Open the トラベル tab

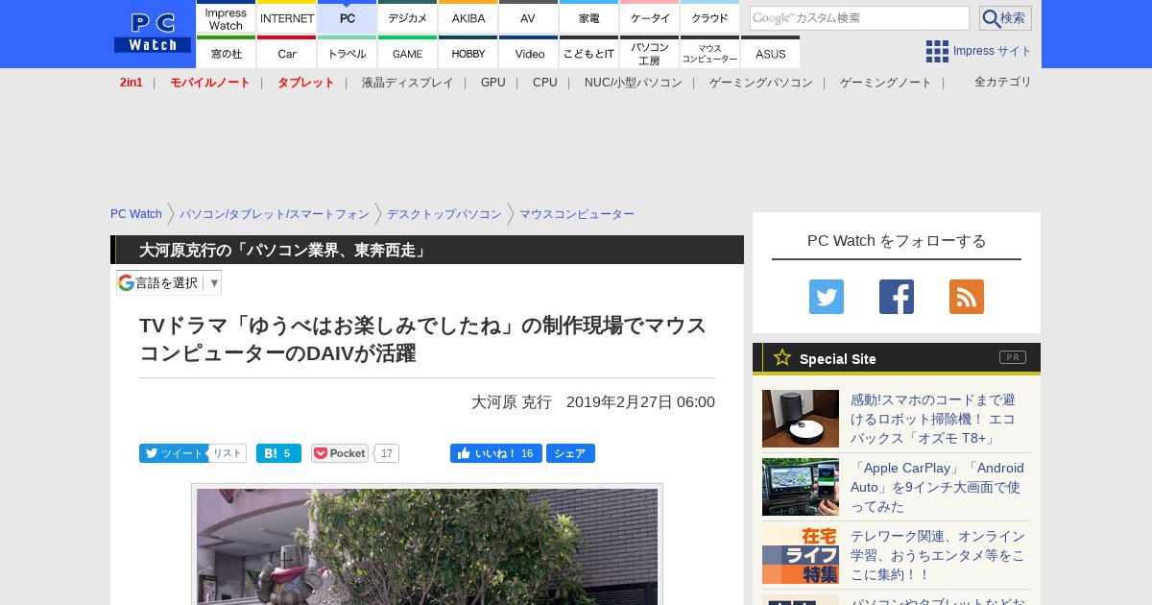[348, 53]
